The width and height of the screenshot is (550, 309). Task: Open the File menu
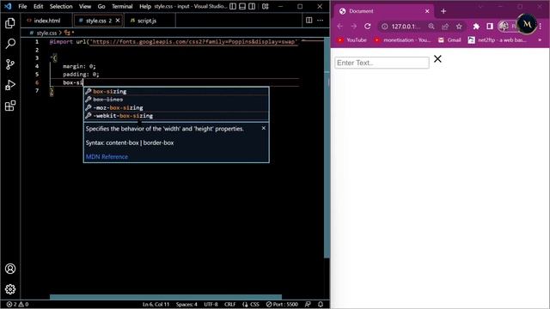coord(22,6)
